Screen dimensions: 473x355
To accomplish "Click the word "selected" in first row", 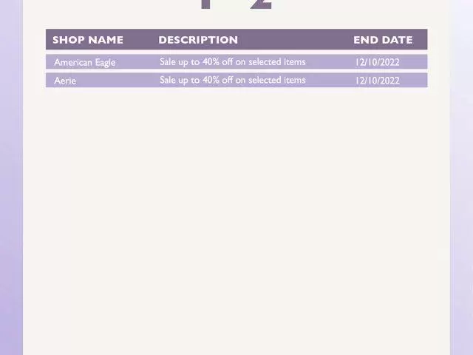I will coord(265,62).
